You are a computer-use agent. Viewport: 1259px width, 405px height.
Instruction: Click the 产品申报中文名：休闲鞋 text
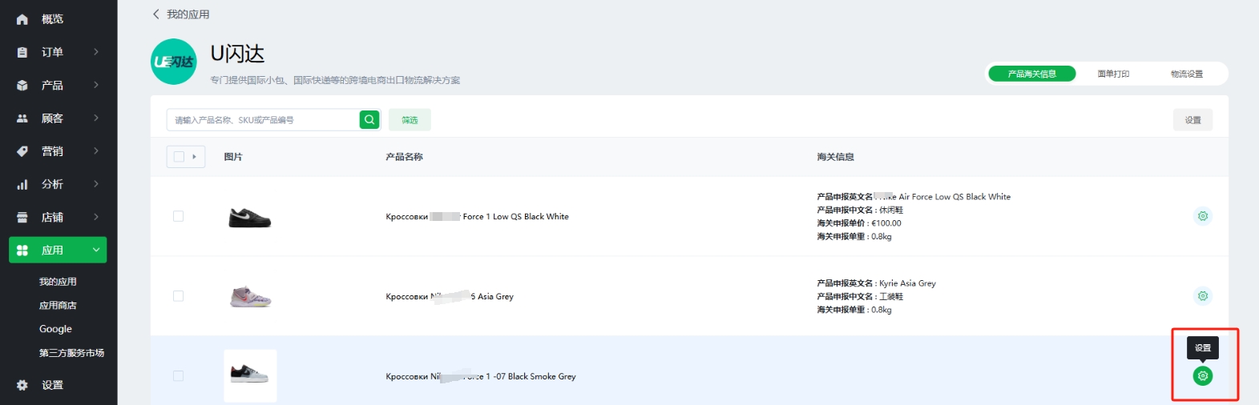pos(859,210)
